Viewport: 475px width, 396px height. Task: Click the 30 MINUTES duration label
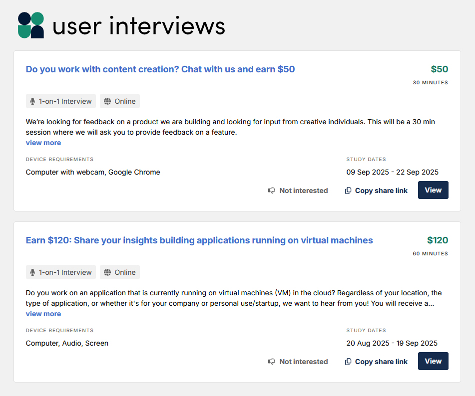point(430,83)
